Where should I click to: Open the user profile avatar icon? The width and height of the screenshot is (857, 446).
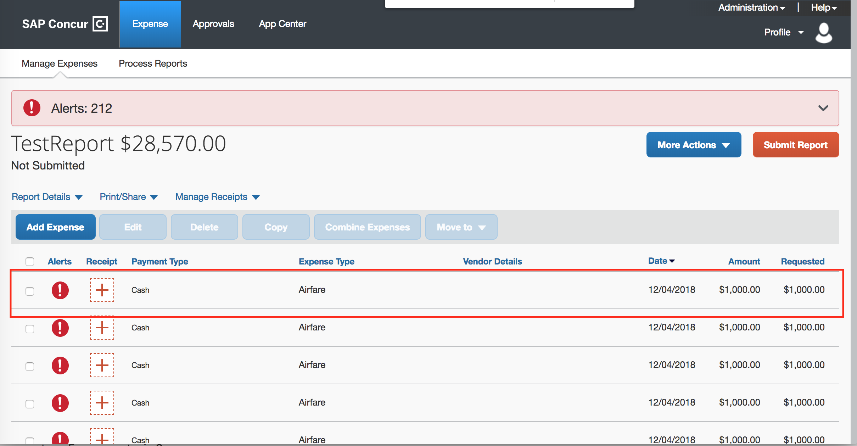(824, 33)
